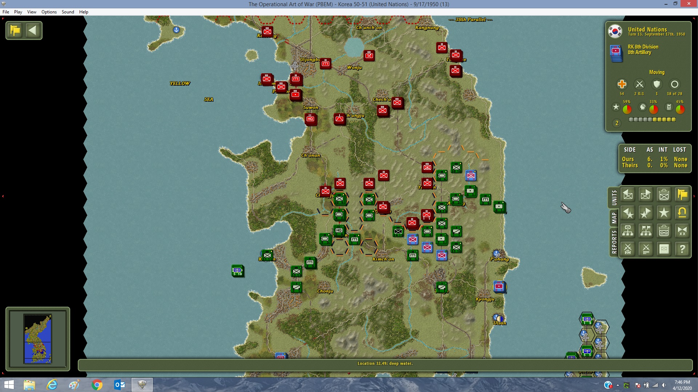Switch to the MAP tab
The height and width of the screenshot is (392, 698).
614,218
